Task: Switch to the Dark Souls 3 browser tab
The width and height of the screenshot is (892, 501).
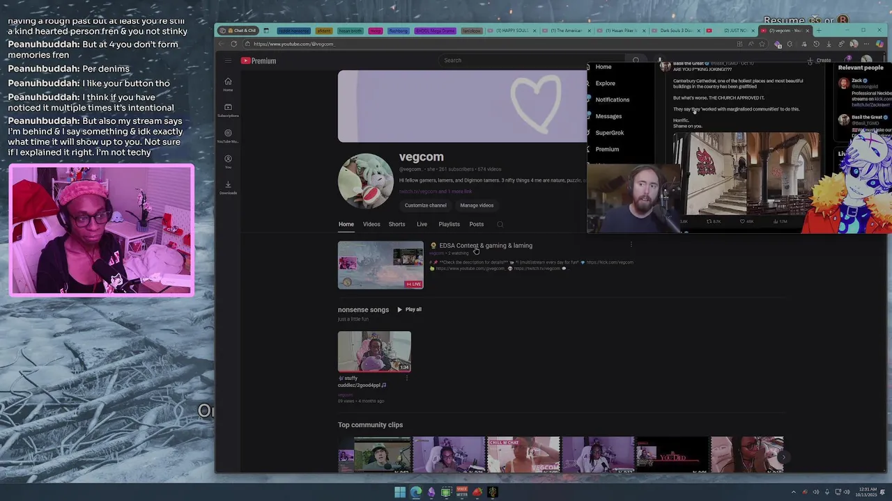Action: click(x=675, y=31)
